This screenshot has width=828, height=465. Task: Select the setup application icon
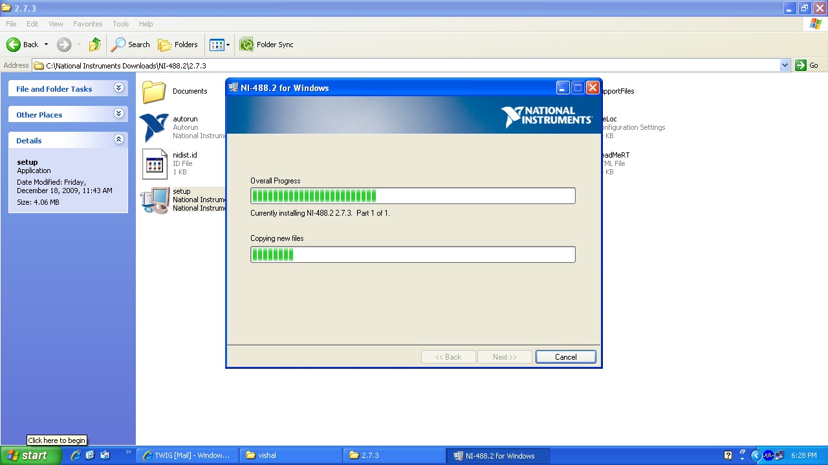point(155,200)
